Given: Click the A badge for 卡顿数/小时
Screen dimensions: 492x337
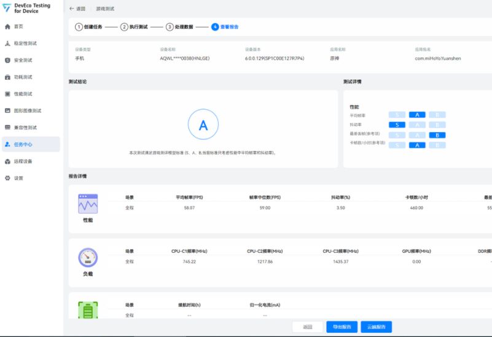Looking at the screenshot, I should tap(417, 145).
